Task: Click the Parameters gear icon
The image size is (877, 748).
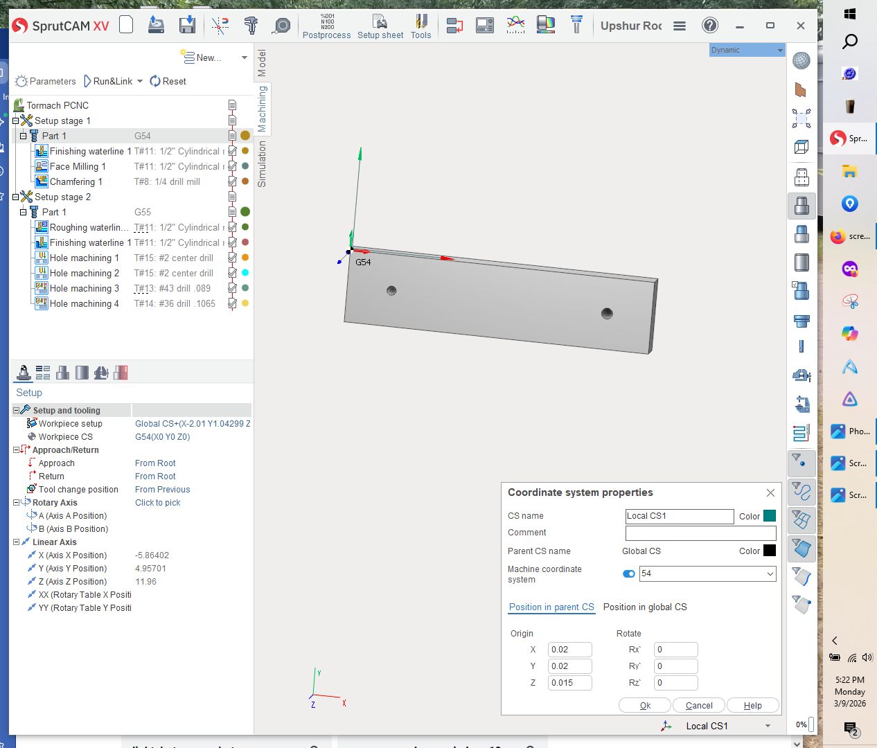Action: (x=21, y=82)
